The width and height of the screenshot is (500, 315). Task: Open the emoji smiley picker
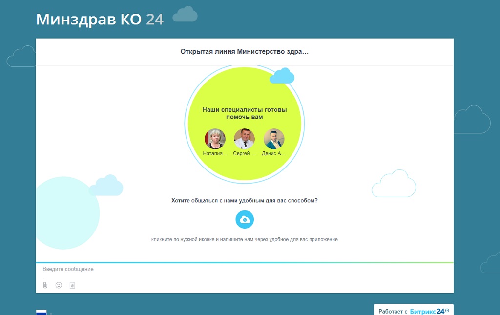click(x=59, y=285)
